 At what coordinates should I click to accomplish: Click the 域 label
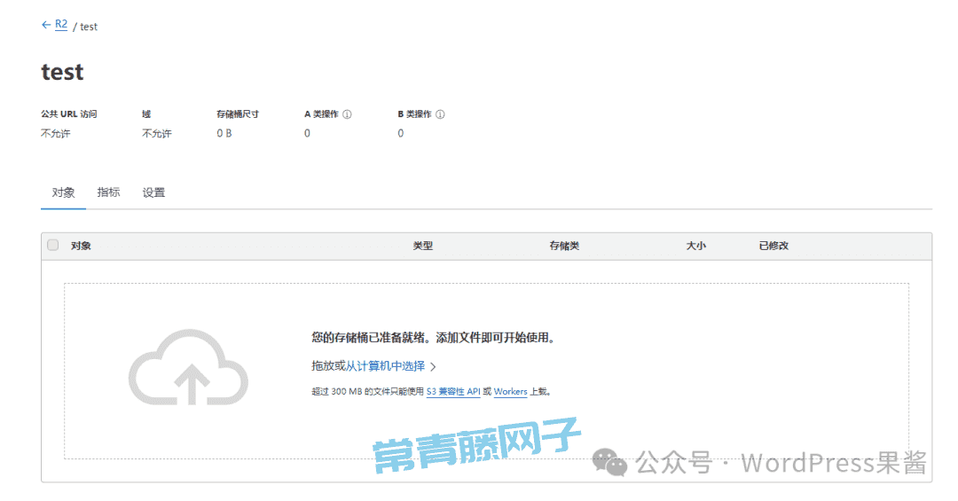tap(146, 114)
